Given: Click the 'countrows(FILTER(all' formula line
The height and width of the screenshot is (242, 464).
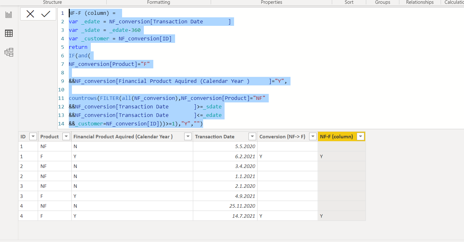Looking at the screenshot, I should (x=167, y=98).
